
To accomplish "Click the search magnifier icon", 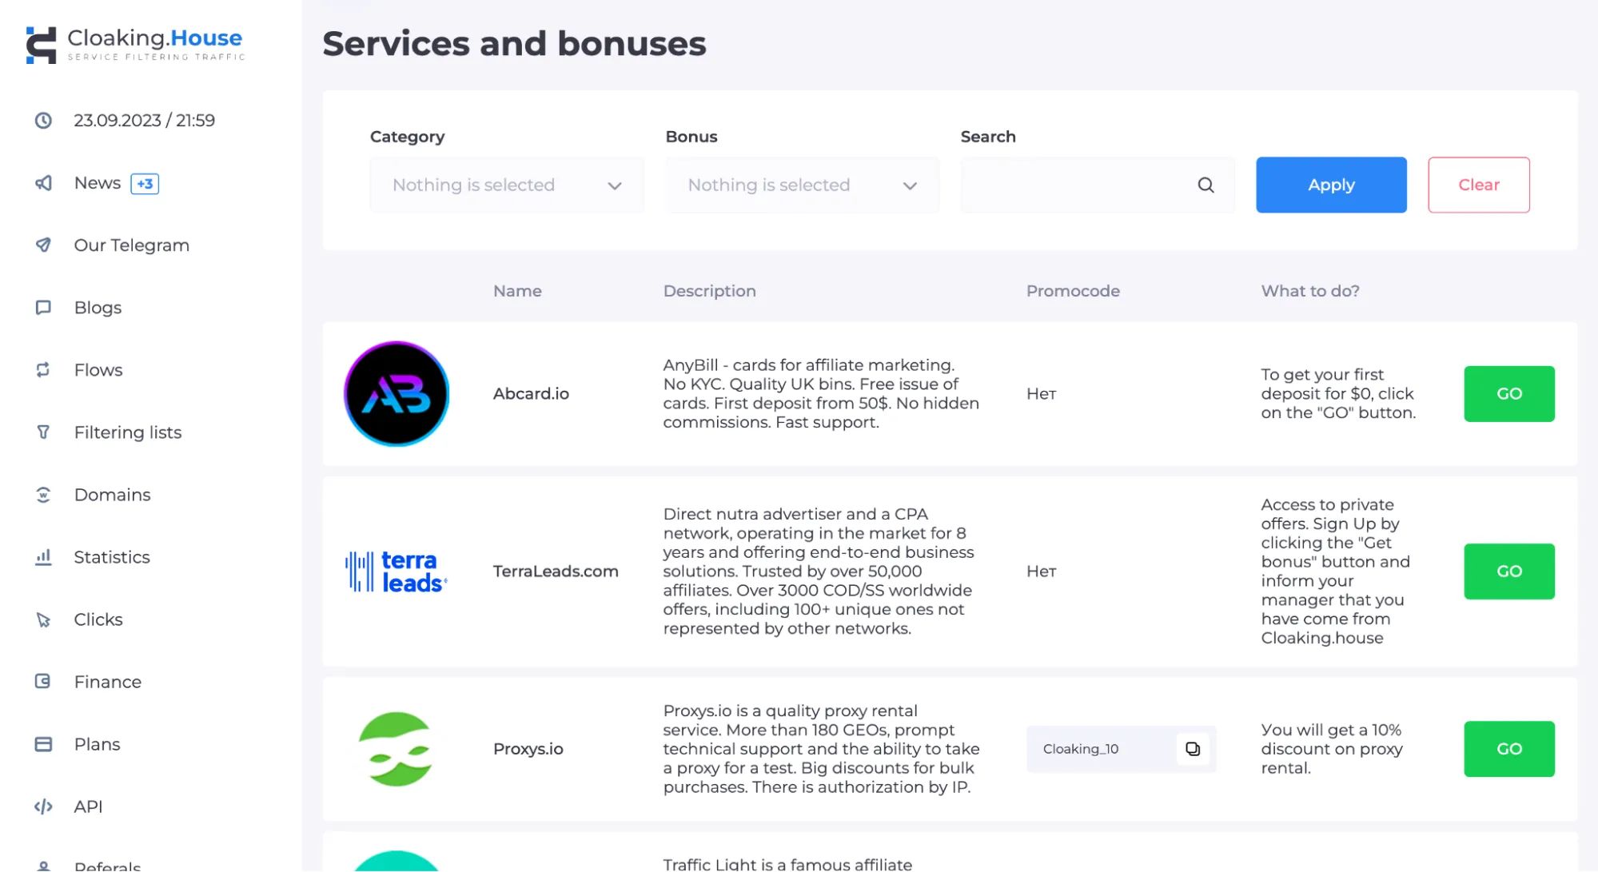I will coord(1205,185).
